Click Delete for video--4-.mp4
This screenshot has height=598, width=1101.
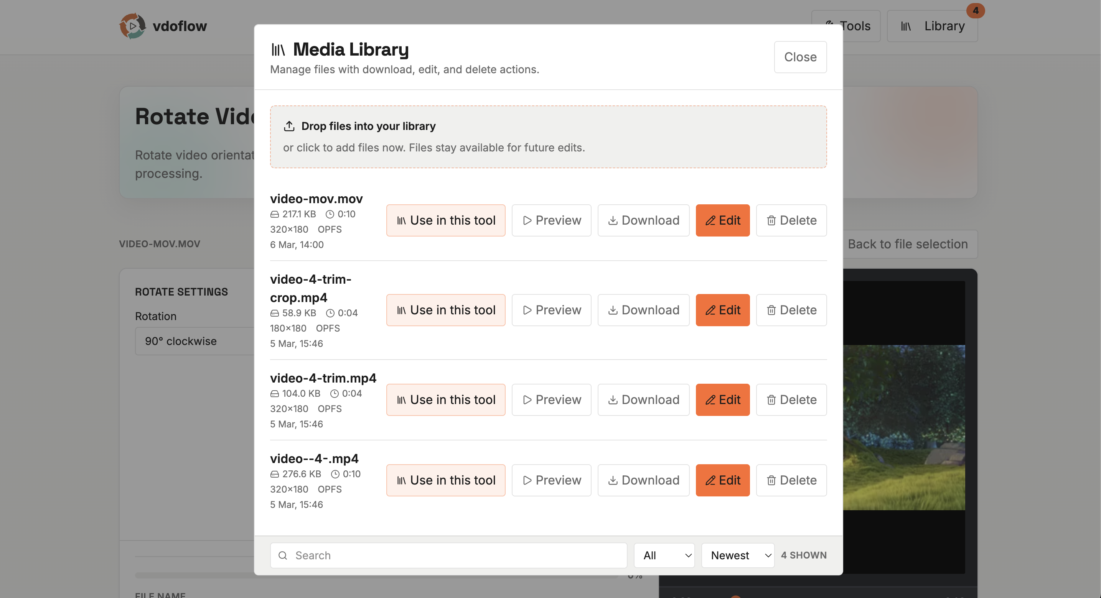pos(791,480)
